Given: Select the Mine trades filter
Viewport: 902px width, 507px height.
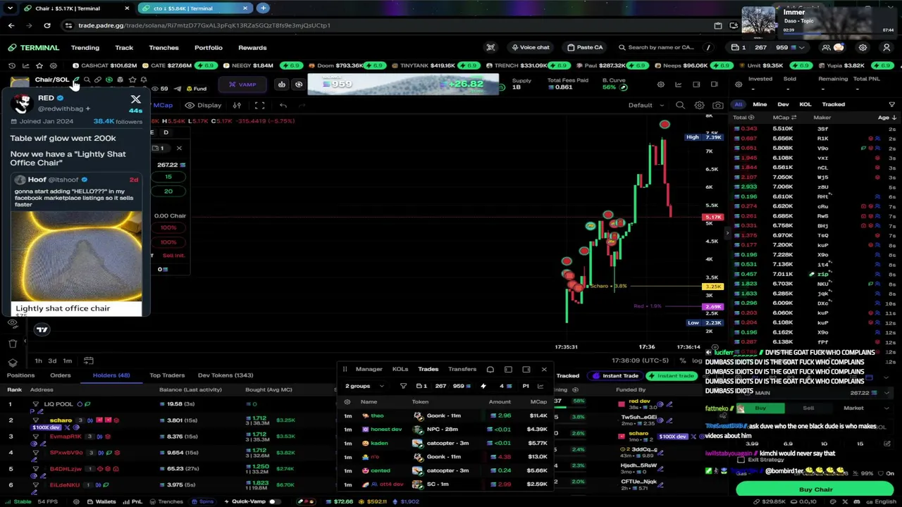Looking at the screenshot, I should pos(760,104).
